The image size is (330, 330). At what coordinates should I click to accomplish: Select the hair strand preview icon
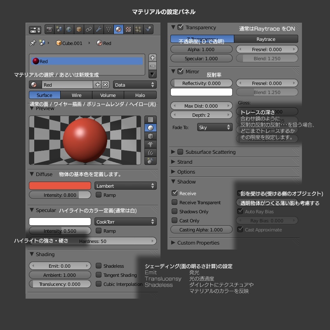(x=151, y=152)
